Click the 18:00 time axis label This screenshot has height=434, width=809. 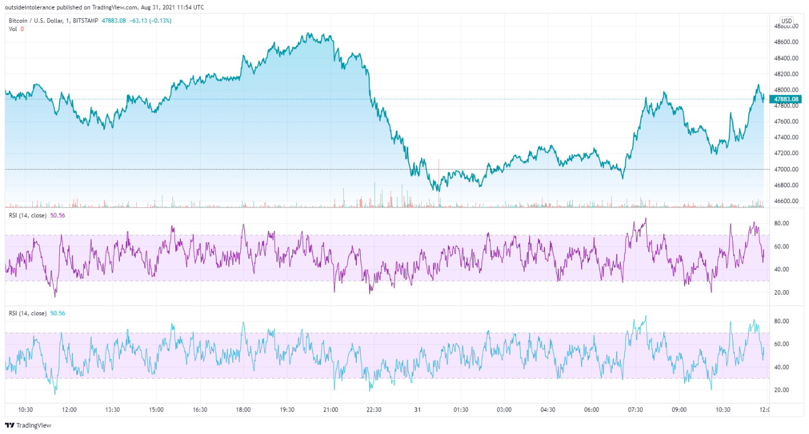[243, 410]
